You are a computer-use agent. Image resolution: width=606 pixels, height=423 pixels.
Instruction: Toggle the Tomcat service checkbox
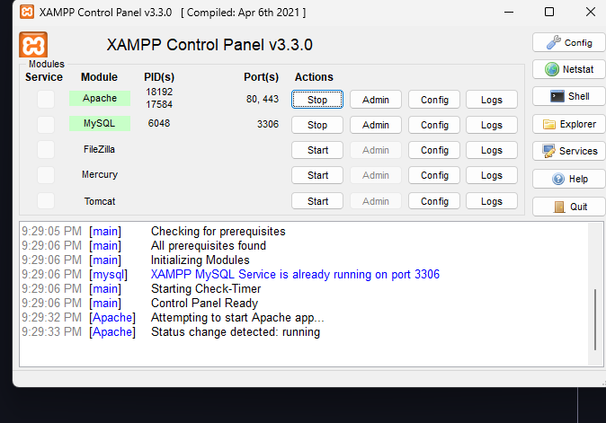coord(46,200)
